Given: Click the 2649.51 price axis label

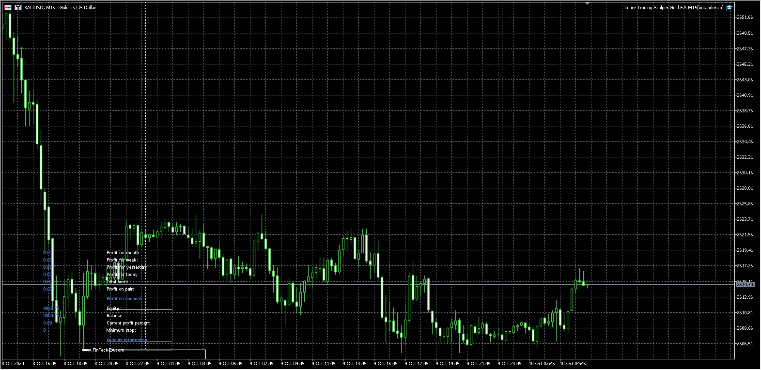Looking at the screenshot, I should pyautogui.click(x=745, y=33).
